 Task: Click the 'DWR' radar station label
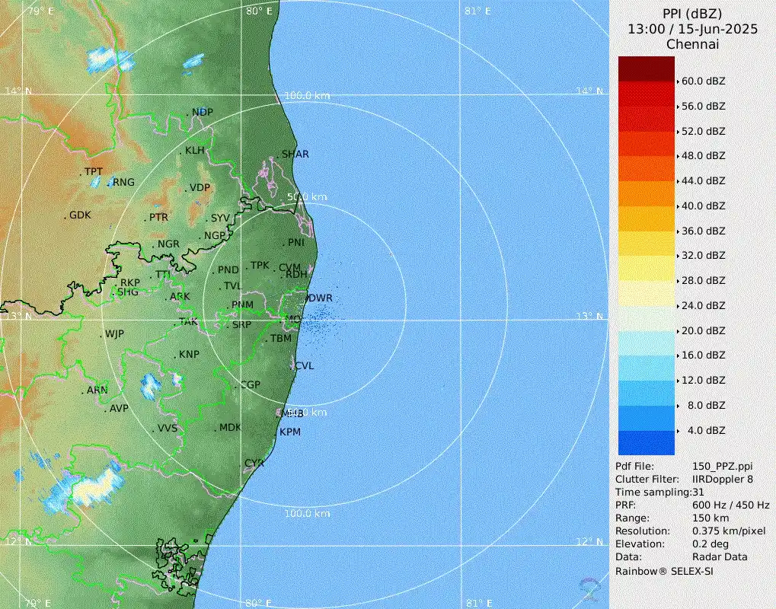[x=320, y=298]
